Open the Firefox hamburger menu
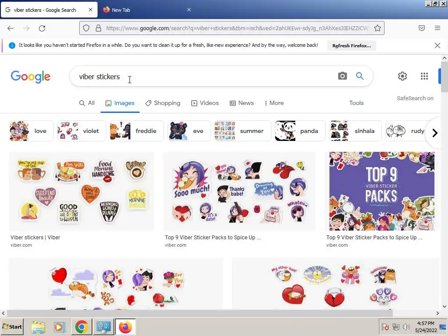 tap(437, 28)
